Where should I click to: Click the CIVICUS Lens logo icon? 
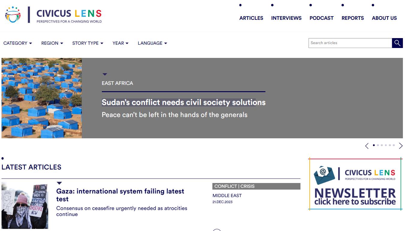point(13,14)
